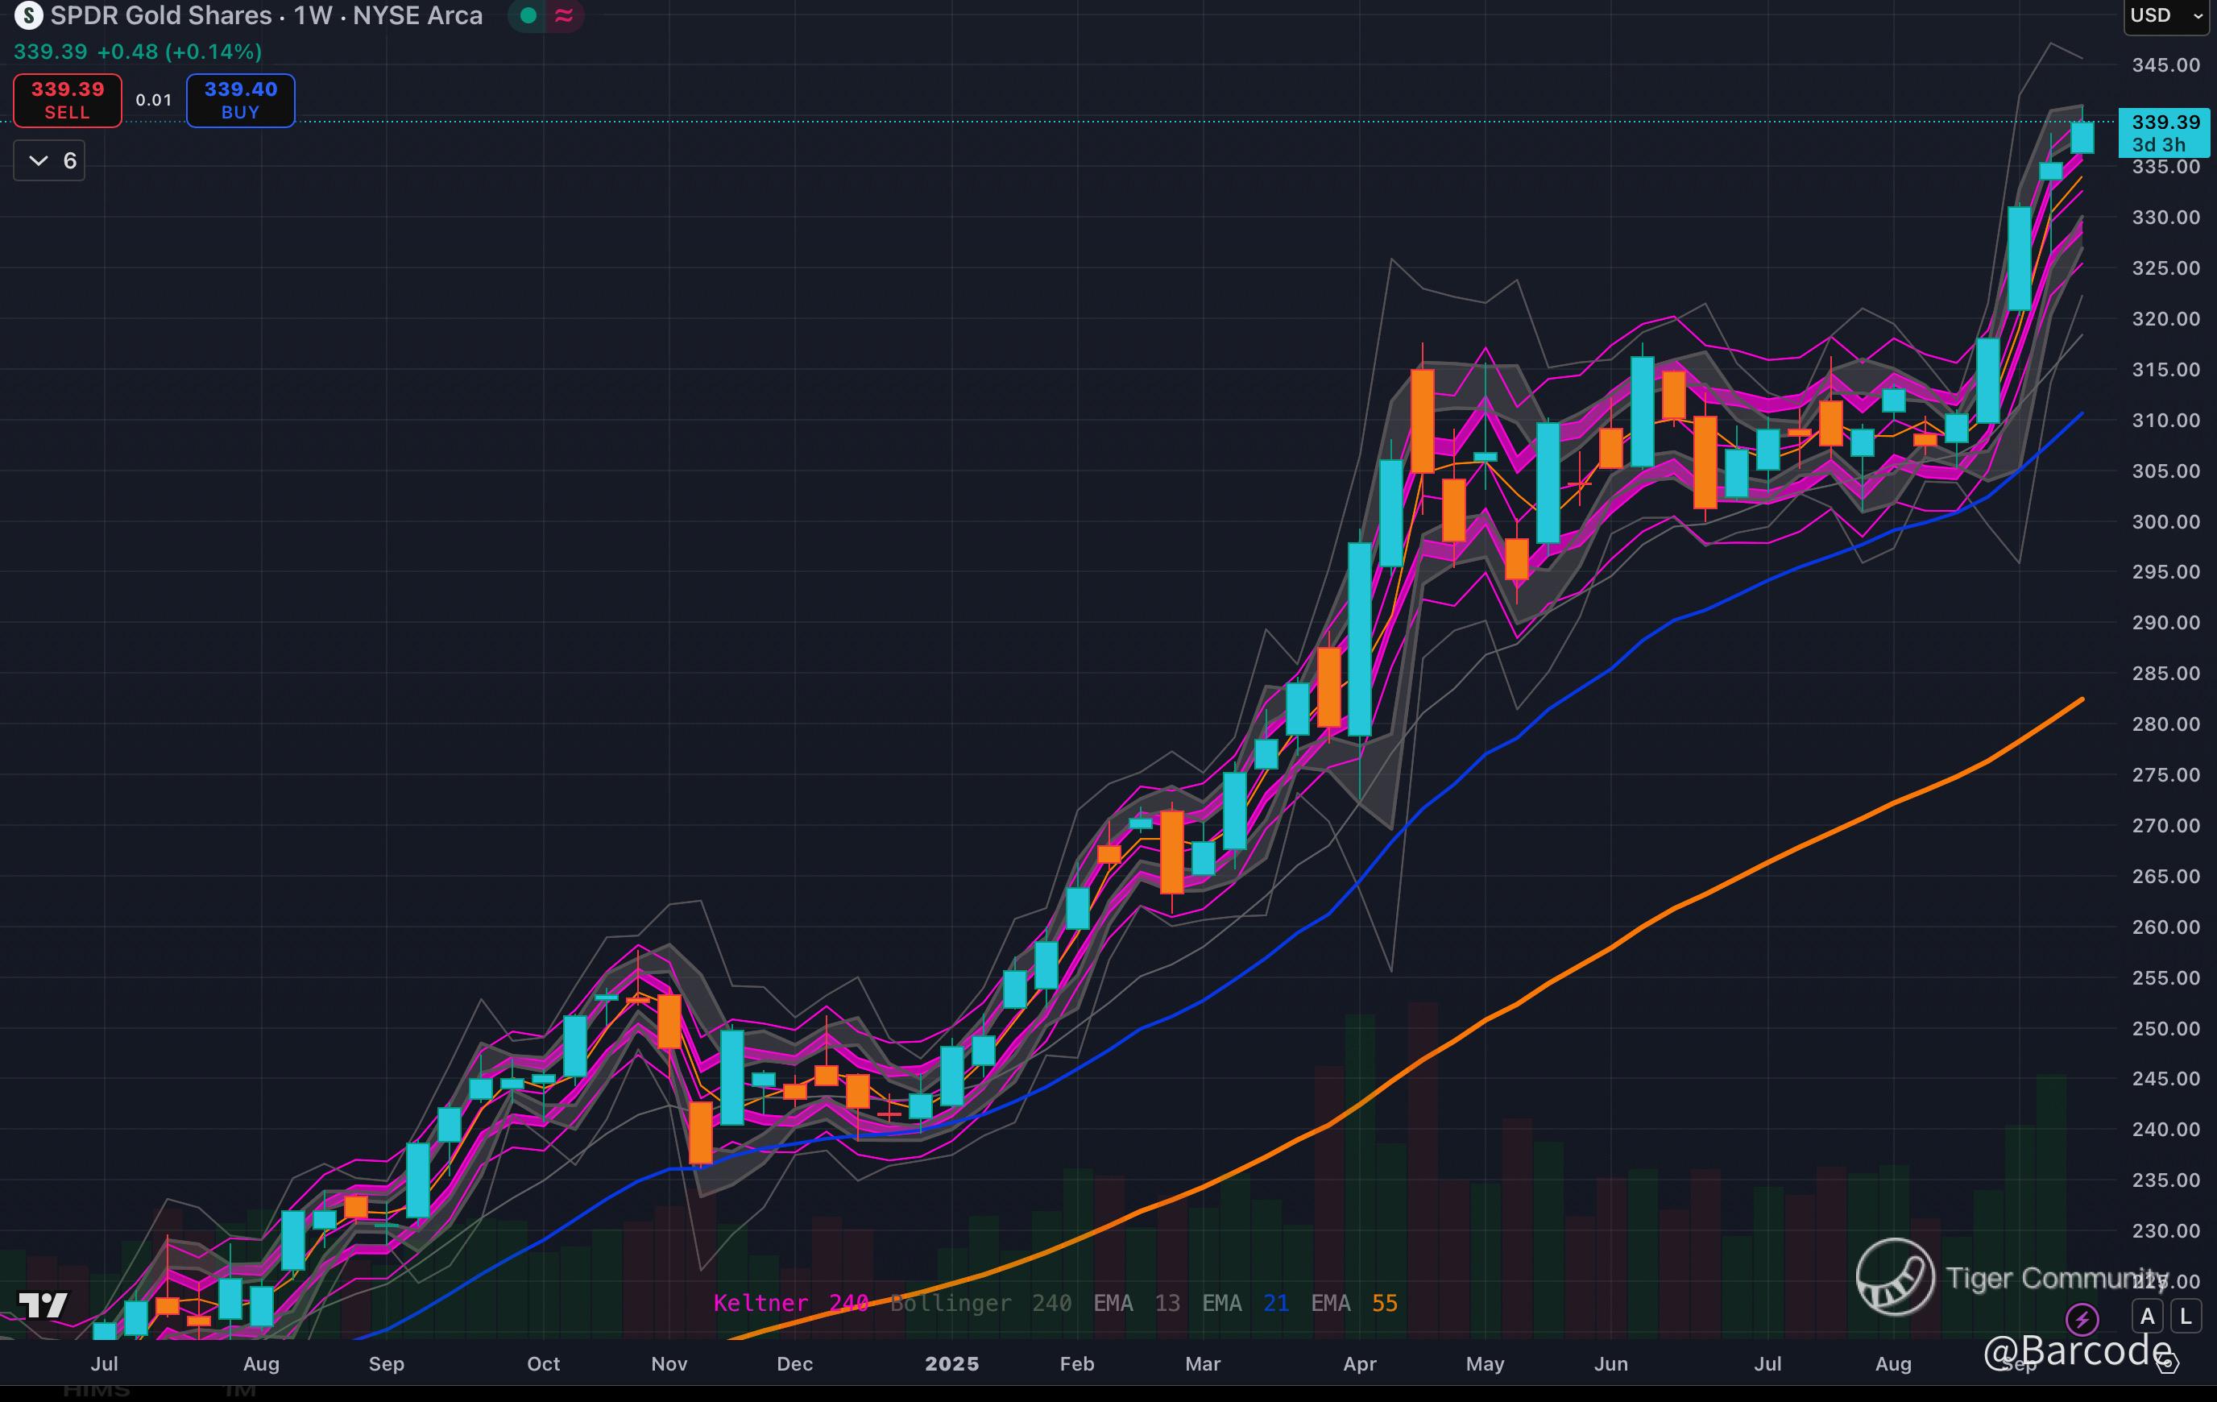Click the 2025 year marker on time axis
The width and height of the screenshot is (2217, 1402).
tap(951, 1364)
